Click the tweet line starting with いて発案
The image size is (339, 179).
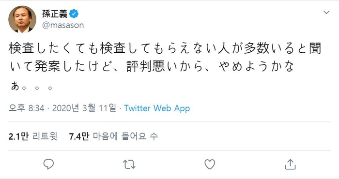tap(151, 66)
